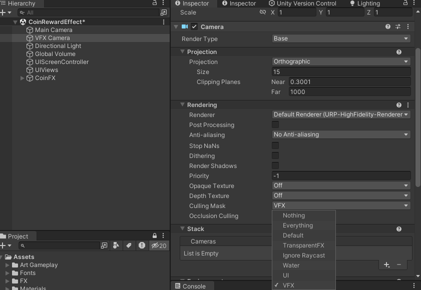
Task: Click the Camera component help icon
Action: pyautogui.click(x=387, y=26)
